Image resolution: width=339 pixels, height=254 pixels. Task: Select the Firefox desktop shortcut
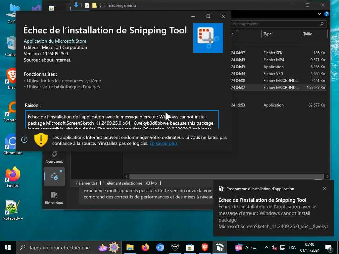[x=13, y=177]
